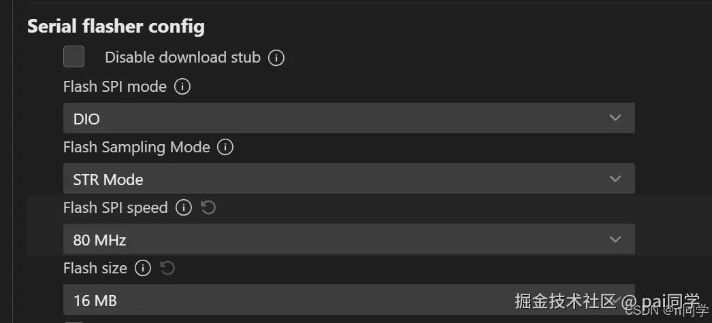Show info for Disable download stub
This screenshot has width=712, height=323.
click(x=276, y=58)
